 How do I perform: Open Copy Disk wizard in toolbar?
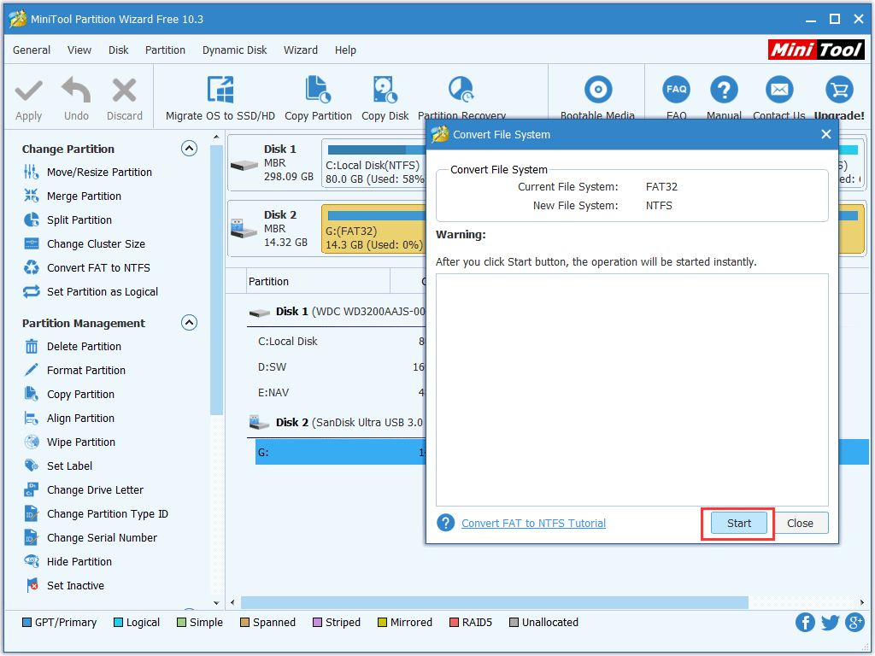pyautogui.click(x=385, y=99)
